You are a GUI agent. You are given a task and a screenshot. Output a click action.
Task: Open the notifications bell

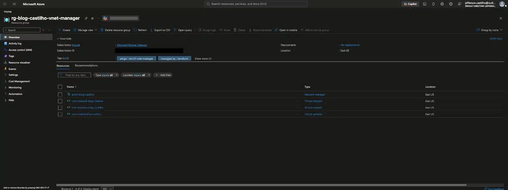(433, 4)
